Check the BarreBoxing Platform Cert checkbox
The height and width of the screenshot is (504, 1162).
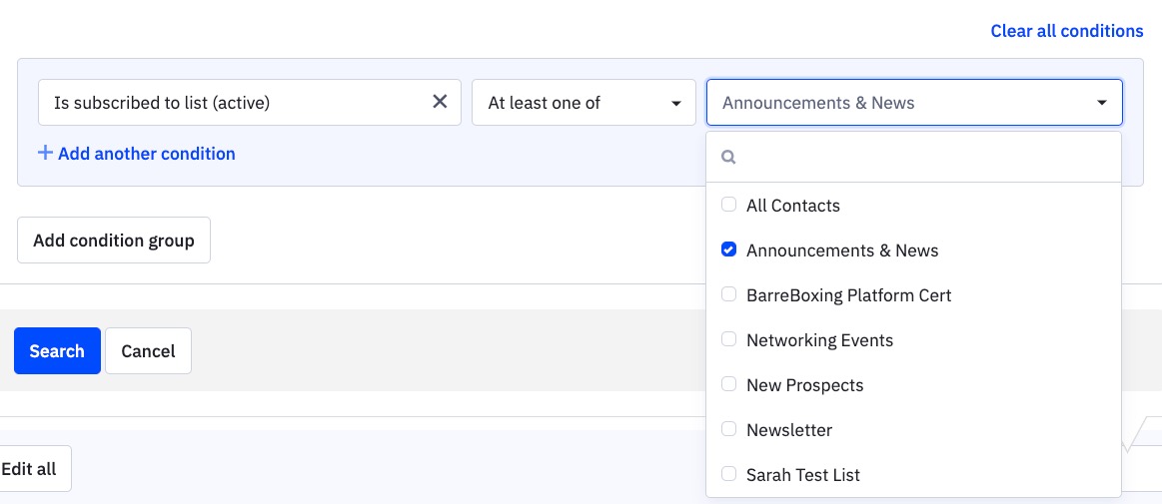728,294
